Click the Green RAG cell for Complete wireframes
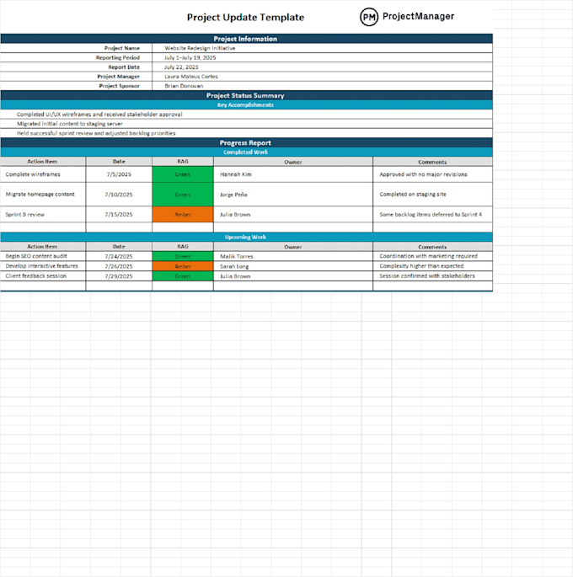This screenshot has height=577, width=573. (x=183, y=174)
